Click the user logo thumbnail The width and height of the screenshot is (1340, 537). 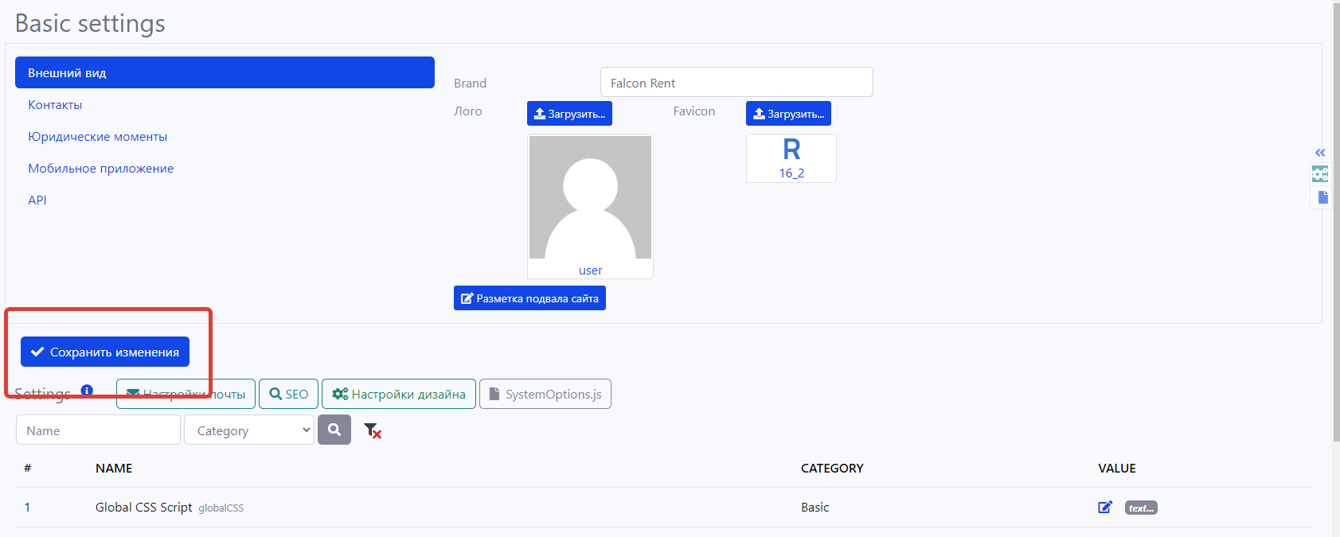(x=590, y=205)
